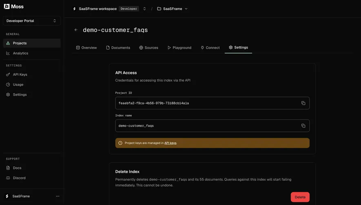Viewport: 361px width, 205px height.
Task: Open the account three-dot menu
Action: (x=58, y=196)
